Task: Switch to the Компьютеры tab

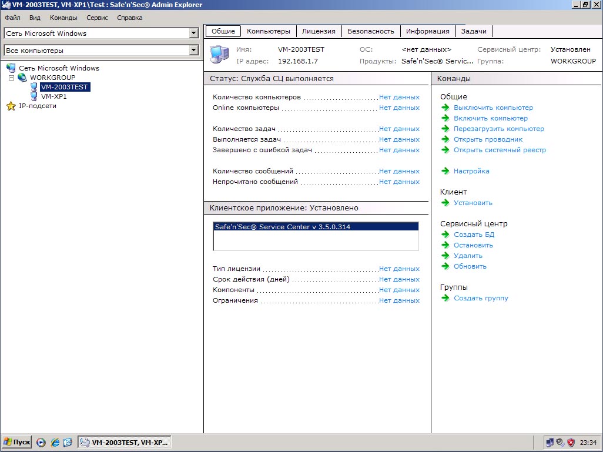Action: (x=269, y=31)
